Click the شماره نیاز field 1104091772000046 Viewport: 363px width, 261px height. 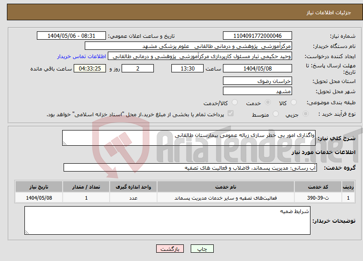(x=257, y=36)
